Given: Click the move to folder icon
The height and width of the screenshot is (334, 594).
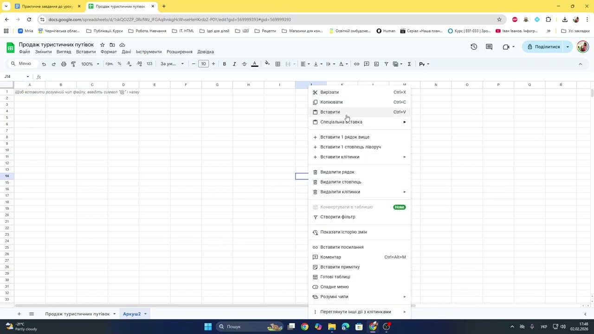Looking at the screenshot, I should coord(112,45).
